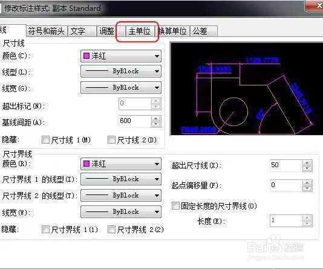
Task: Open 尺寸线 颜色(C) dropdown
Action: click(121, 56)
